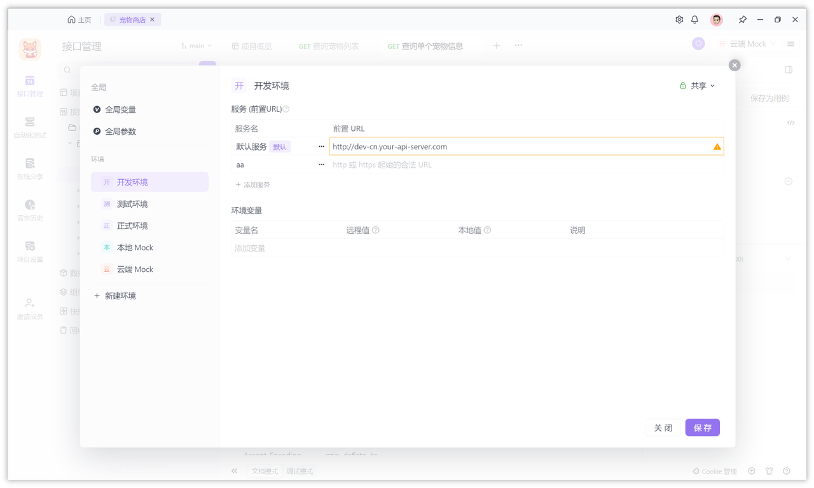
Task: Switch to GET 查询单个宠物信息 tab
Action: pyautogui.click(x=425, y=46)
